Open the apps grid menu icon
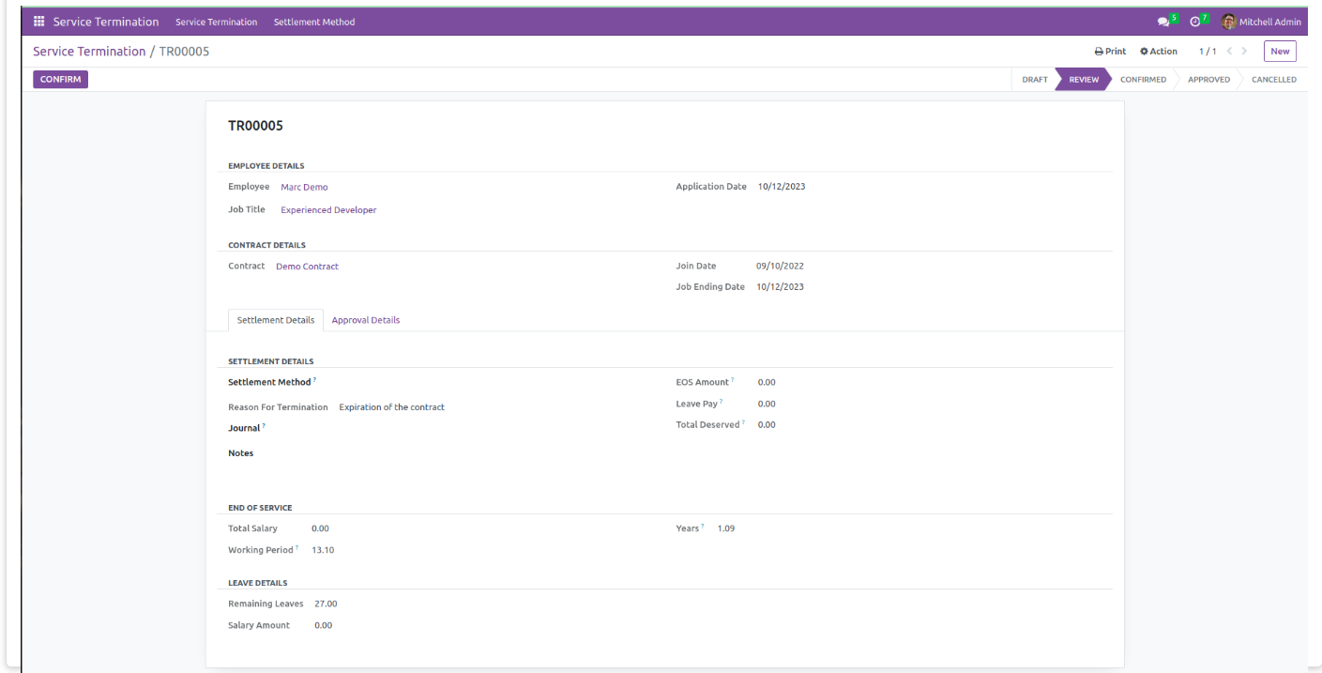 coord(39,22)
